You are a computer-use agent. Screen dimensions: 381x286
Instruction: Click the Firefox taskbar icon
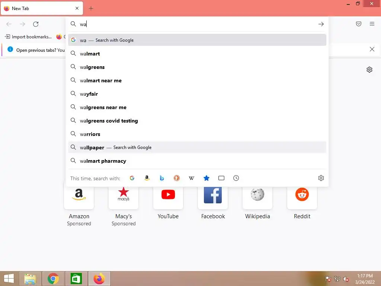[99, 279]
